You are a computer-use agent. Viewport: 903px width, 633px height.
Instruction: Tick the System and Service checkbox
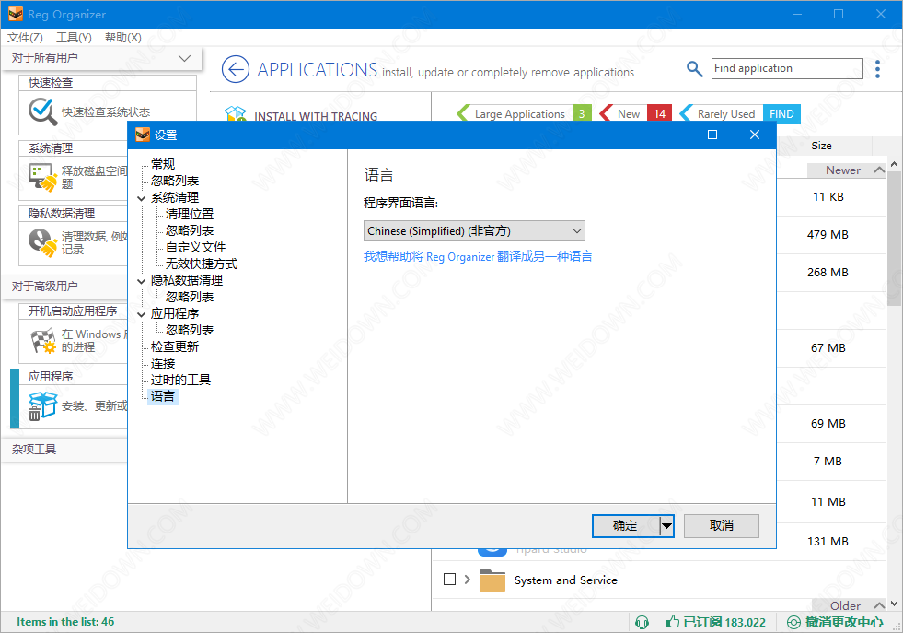point(450,580)
